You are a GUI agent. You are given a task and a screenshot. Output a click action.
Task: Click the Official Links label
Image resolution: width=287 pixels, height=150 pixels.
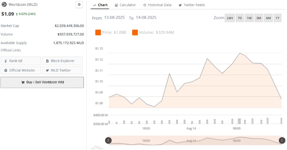pos(11,50)
